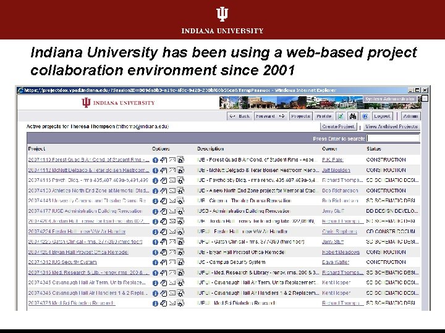Click info icon for Med Sci Diabetes Research

click(155, 303)
